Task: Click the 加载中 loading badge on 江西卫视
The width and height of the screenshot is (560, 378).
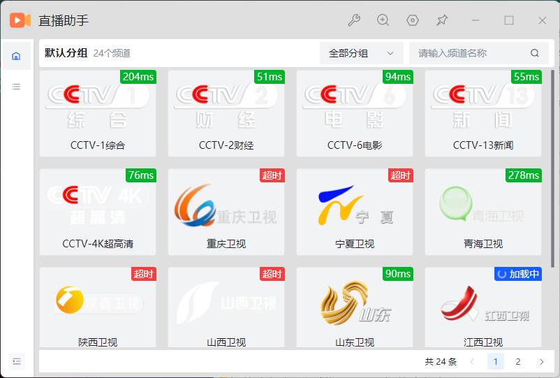Action: pos(518,274)
